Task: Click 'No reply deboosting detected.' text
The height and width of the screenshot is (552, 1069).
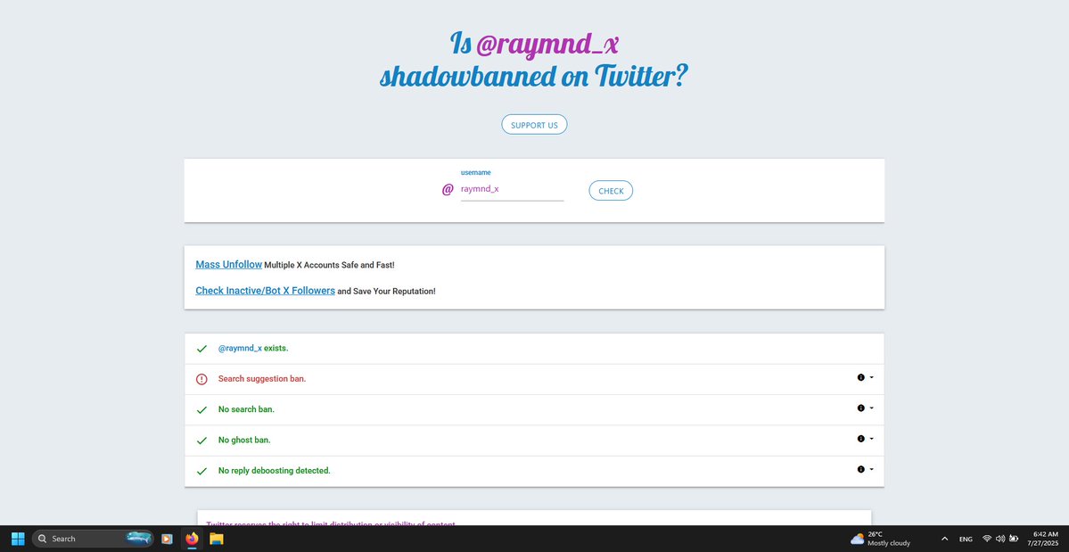Action: [274, 471]
